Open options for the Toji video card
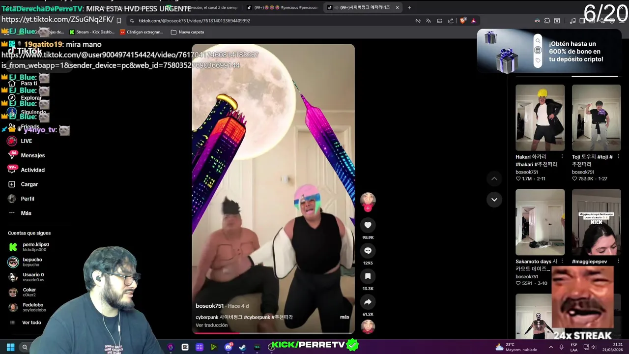This screenshot has width=629, height=354. pos(618,156)
